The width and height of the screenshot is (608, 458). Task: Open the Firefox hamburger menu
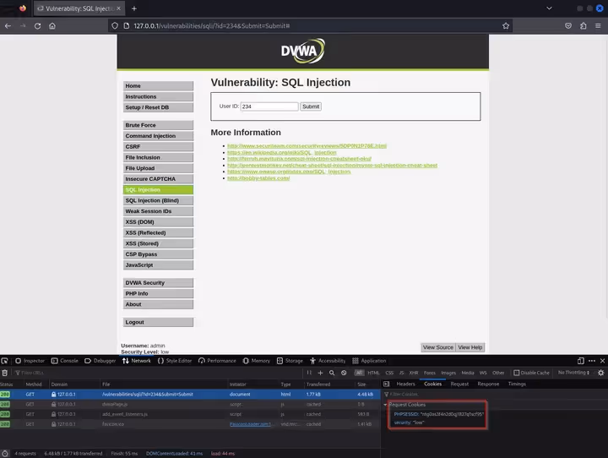598,26
